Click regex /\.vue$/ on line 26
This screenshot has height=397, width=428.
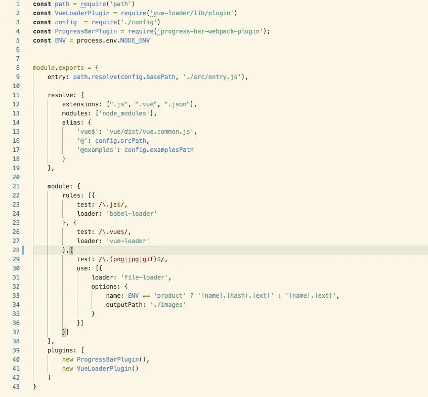[113, 232]
